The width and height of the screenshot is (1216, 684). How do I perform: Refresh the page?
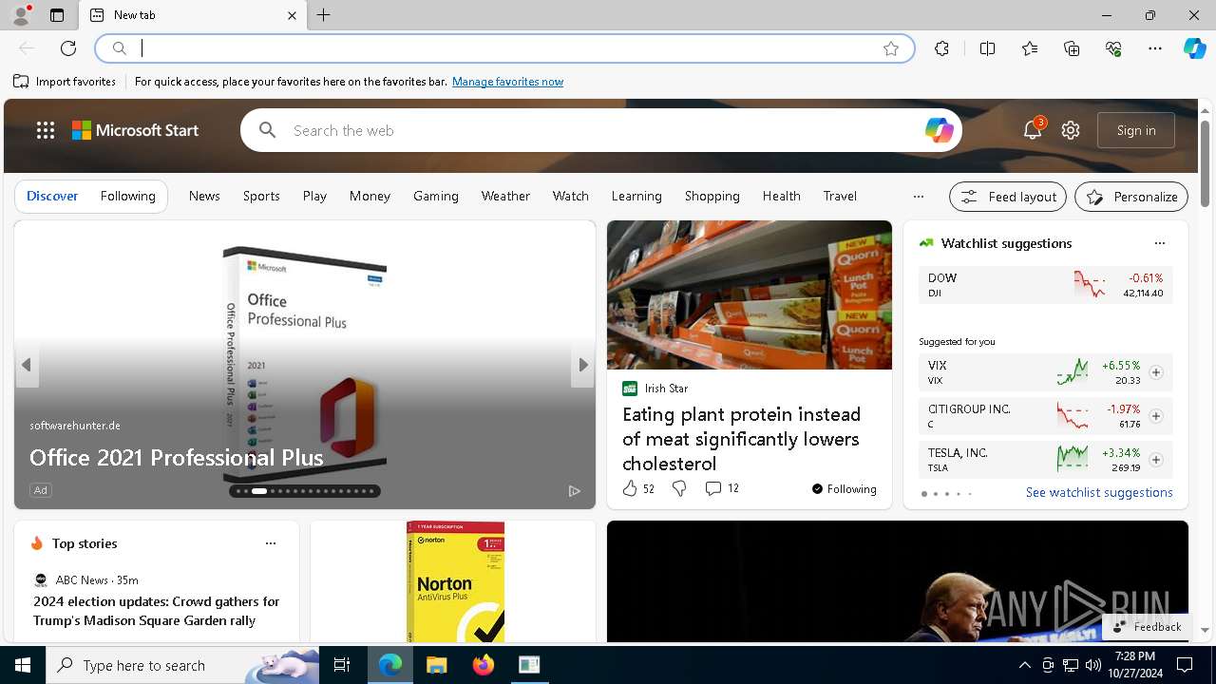(68, 48)
